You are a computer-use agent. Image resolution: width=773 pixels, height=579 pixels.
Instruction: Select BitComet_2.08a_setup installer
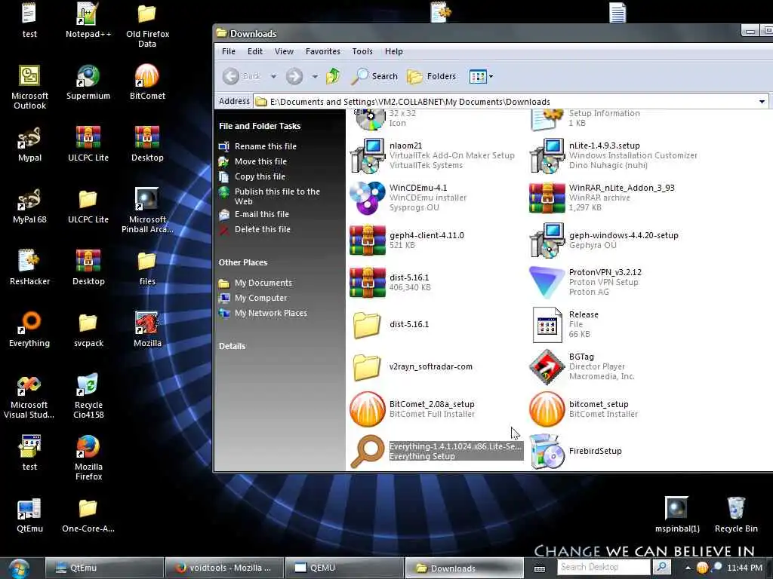click(x=412, y=409)
